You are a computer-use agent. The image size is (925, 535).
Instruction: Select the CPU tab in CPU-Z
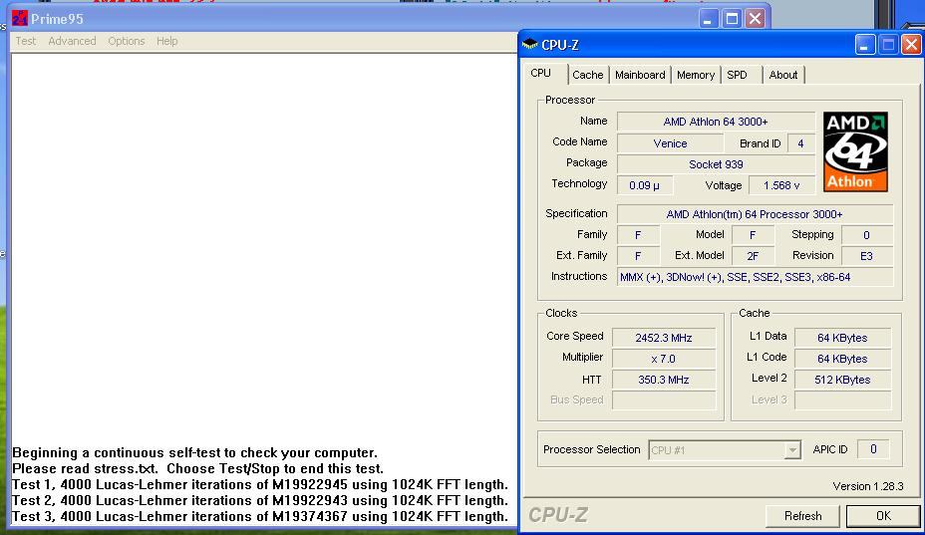pos(541,73)
